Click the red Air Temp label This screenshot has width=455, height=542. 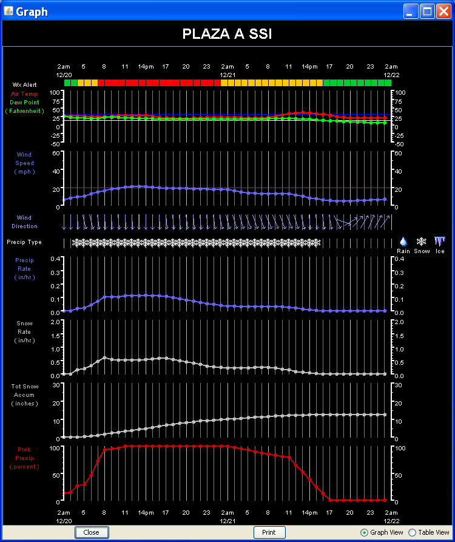point(24,94)
